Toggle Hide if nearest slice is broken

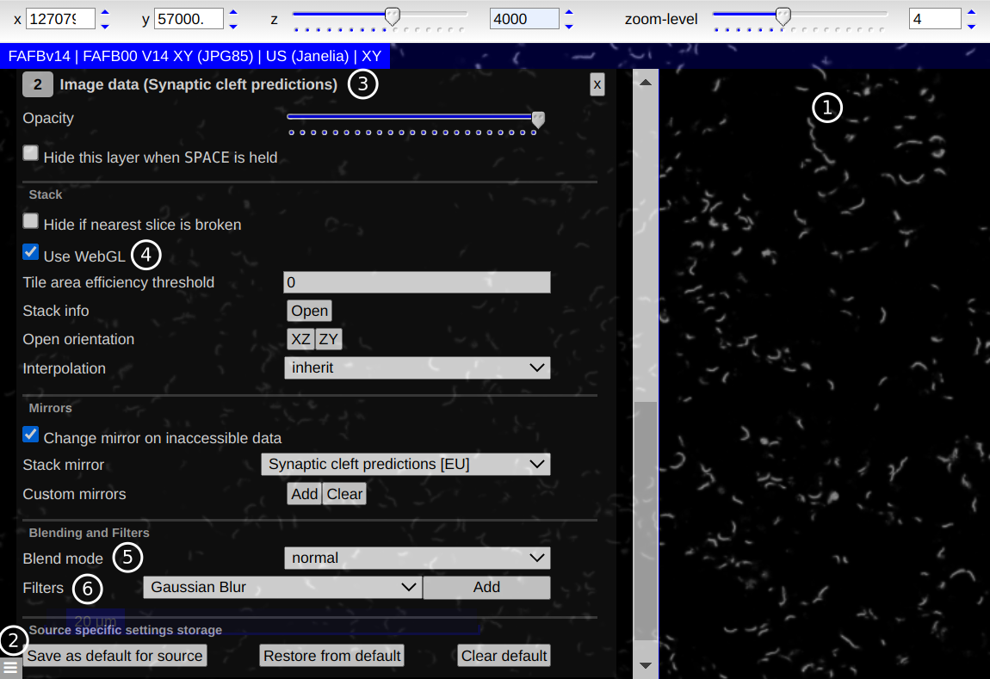pos(31,221)
